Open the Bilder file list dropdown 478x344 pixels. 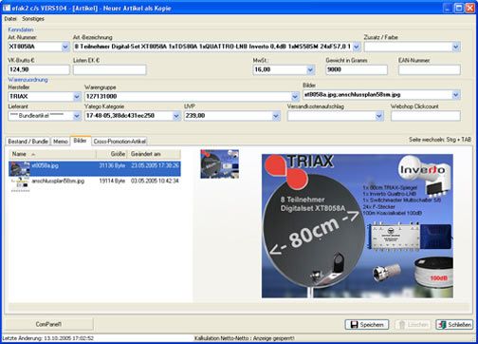pos(455,94)
